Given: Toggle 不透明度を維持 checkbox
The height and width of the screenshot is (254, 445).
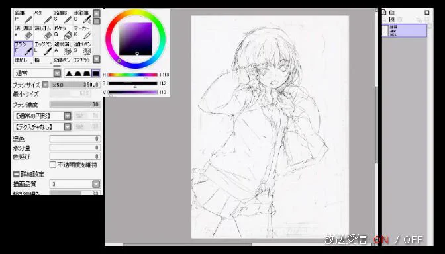Looking at the screenshot, I should coord(53,165).
